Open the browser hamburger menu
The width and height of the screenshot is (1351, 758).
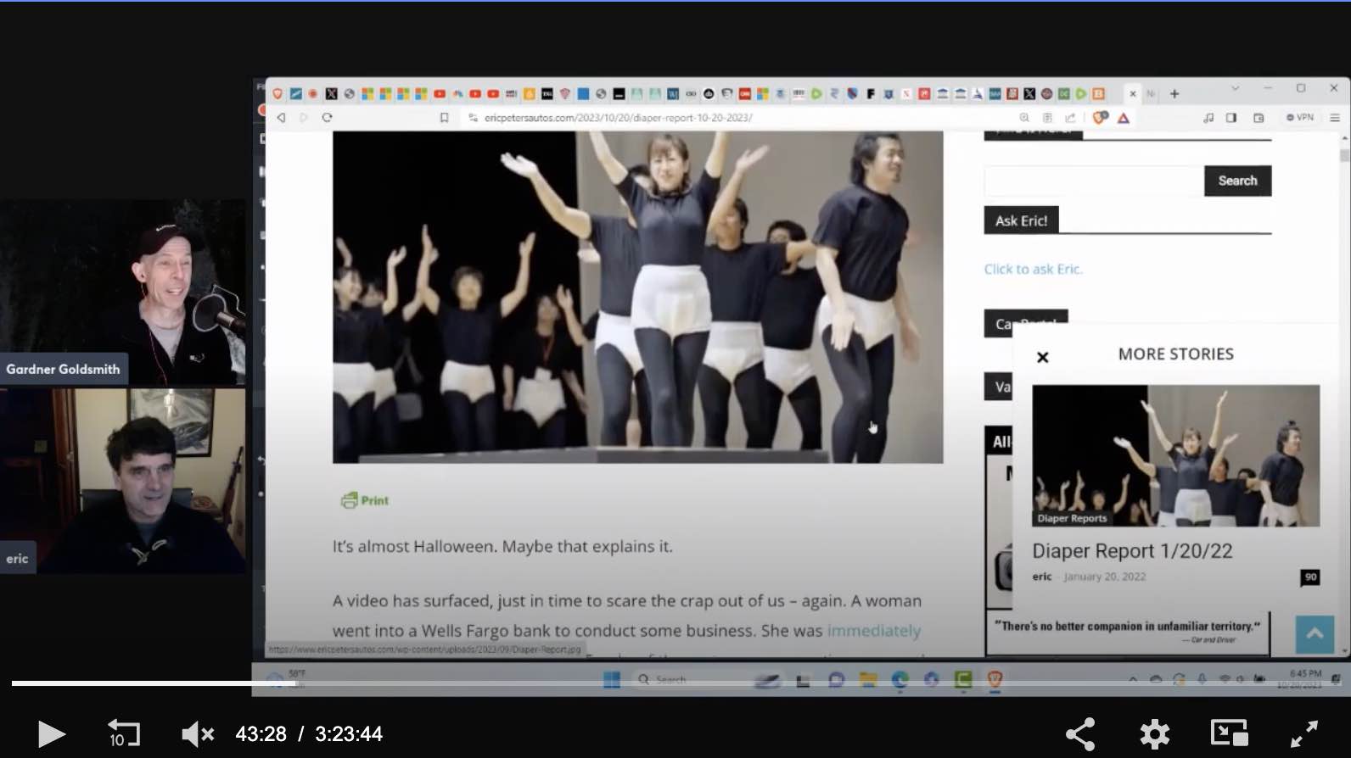[1334, 118]
